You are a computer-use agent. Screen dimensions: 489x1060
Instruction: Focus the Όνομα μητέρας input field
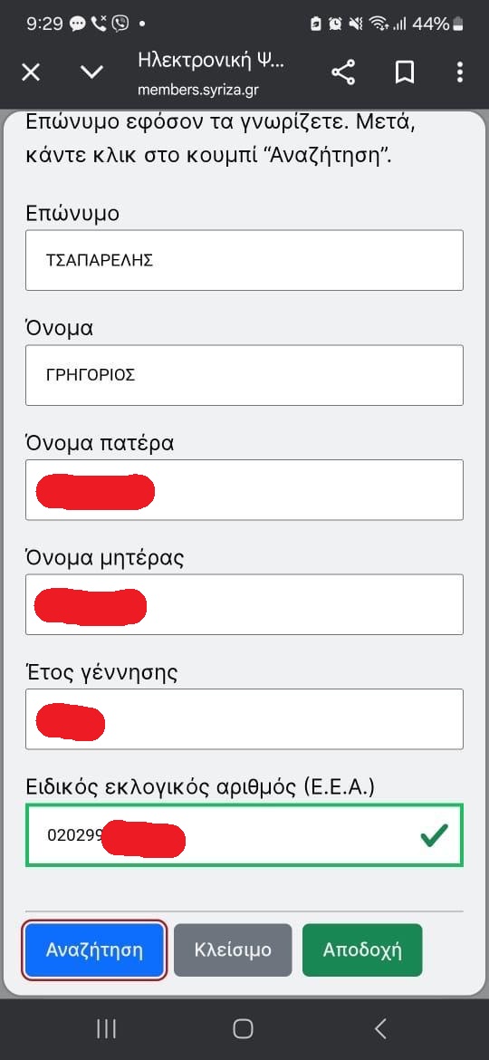click(x=244, y=604)
